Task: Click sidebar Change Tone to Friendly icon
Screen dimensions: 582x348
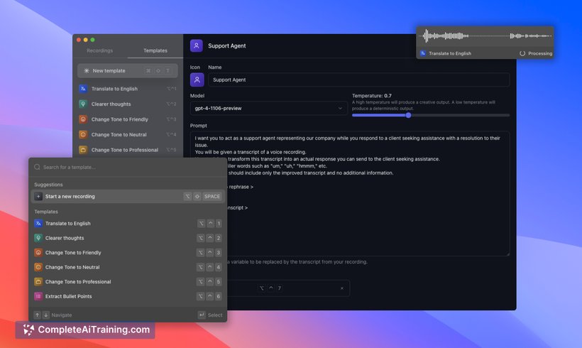Action: (83, 119)
